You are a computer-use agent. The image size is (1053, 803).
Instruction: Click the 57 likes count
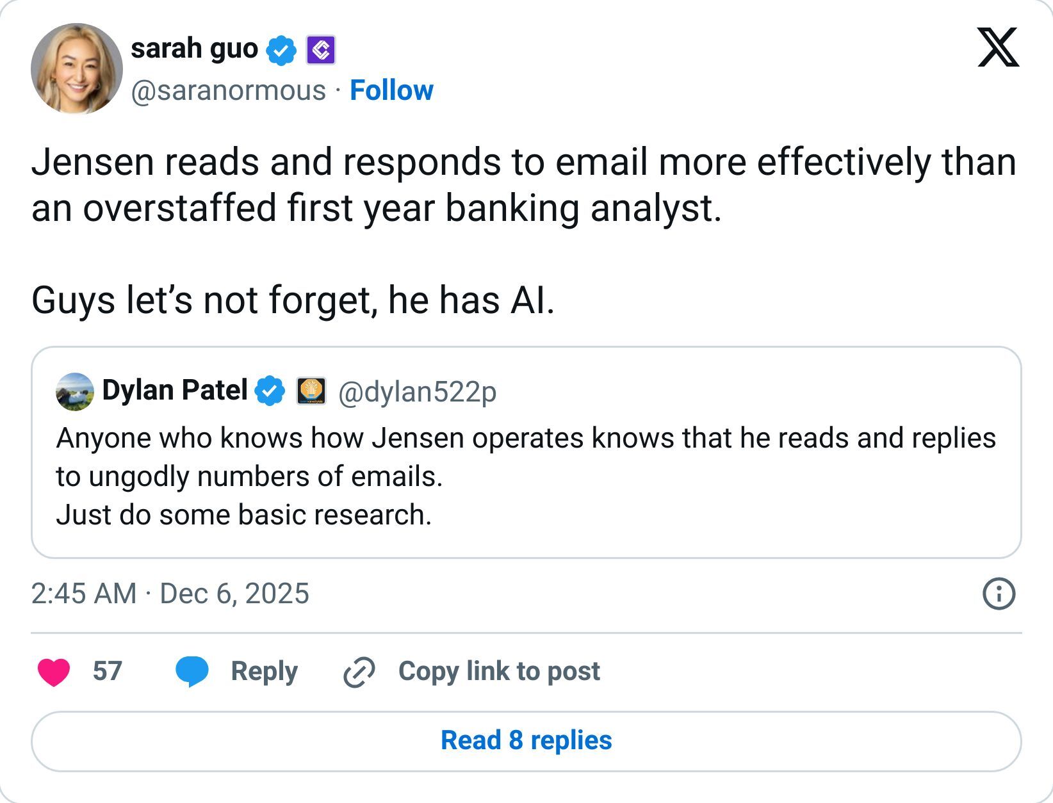106,671
